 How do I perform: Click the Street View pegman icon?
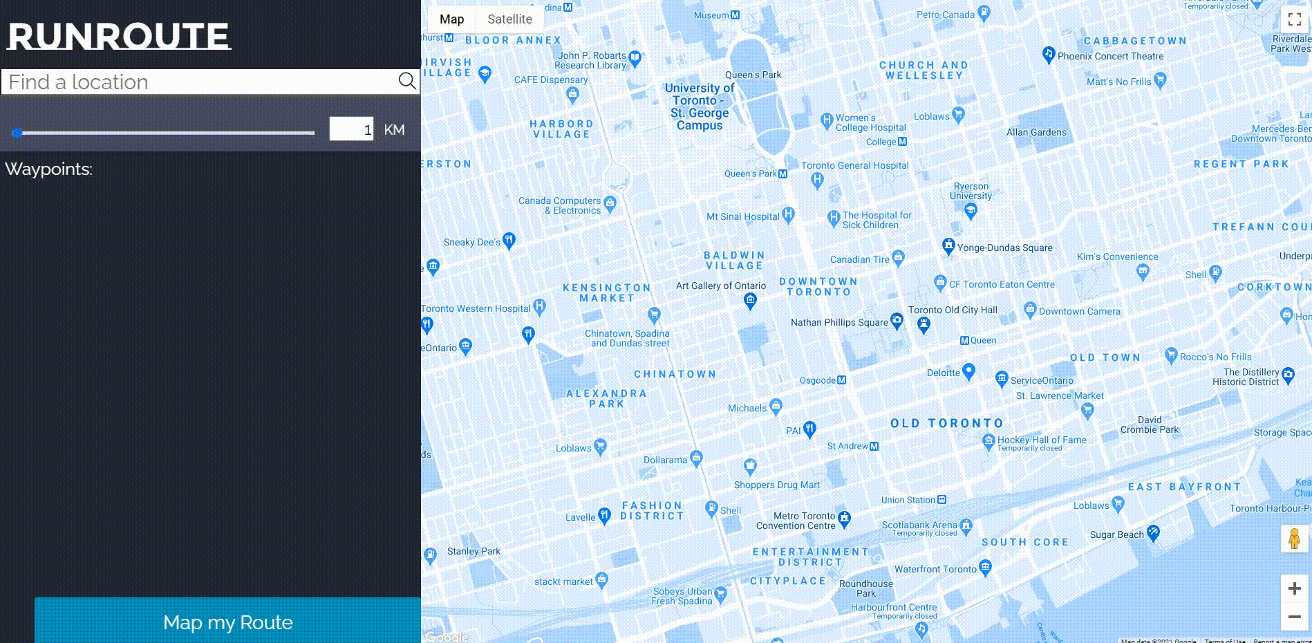pos(1294,538)
